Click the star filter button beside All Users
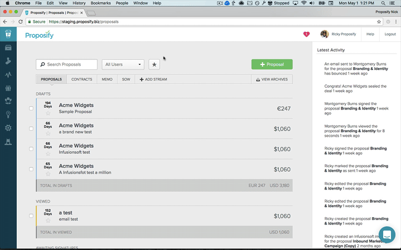Image resolution: width=401 pixels, height=250 pixels. [154, 64]
